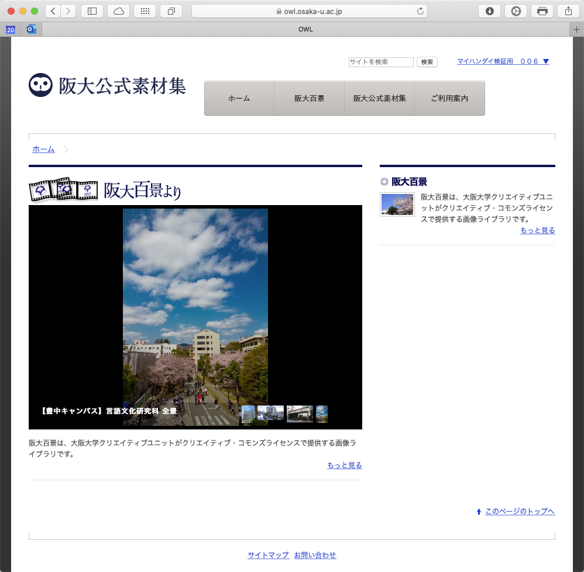Click the サイトを検索 search field
The image size is (584, 572).
(x=381, y=62)
